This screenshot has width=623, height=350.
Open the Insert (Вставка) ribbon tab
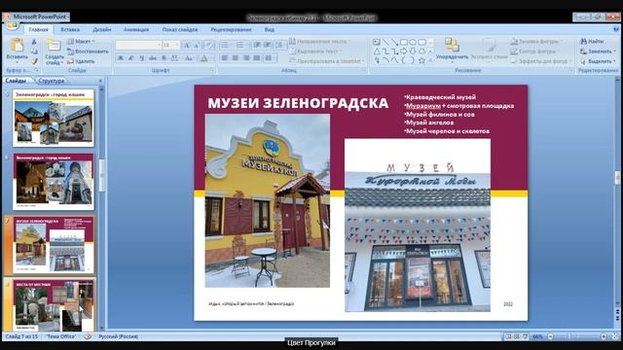(x=70, y=29)
